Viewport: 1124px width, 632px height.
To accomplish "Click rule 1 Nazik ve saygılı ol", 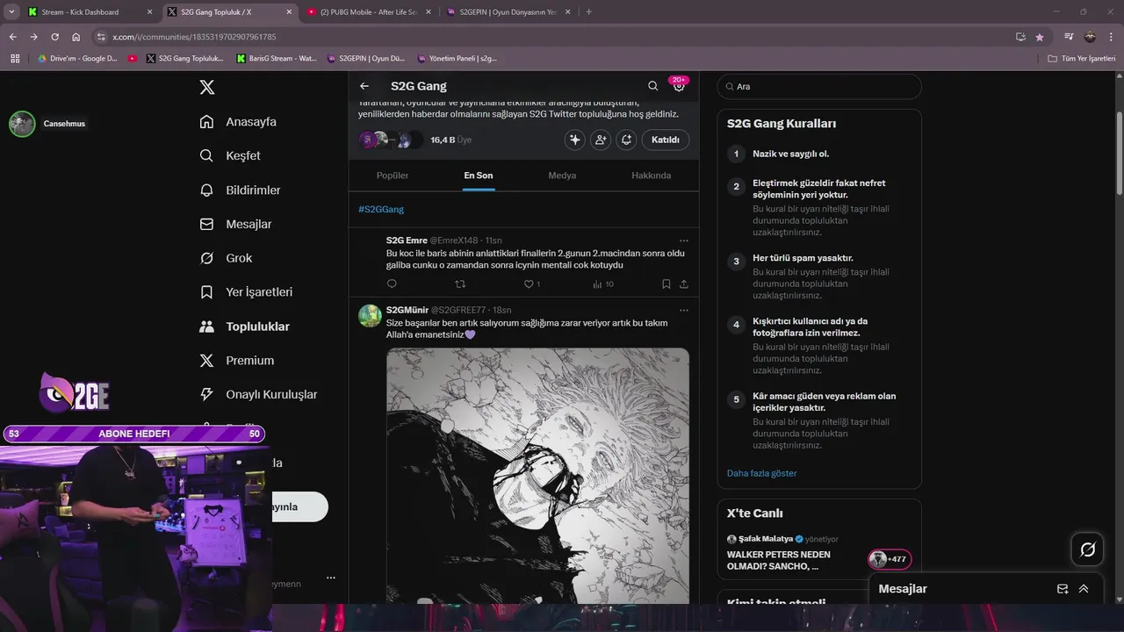I will tap(790, 154).
